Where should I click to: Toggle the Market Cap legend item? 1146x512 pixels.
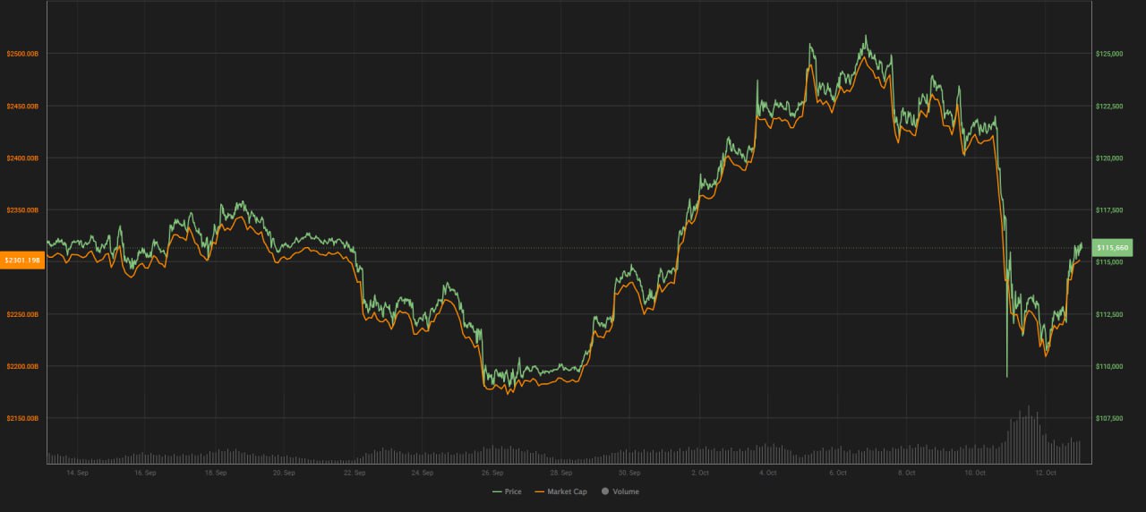(x=568, y=491)
